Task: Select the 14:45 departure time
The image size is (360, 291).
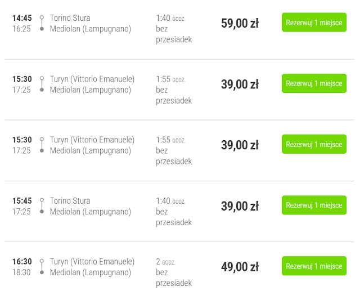Action: point(22,18)
